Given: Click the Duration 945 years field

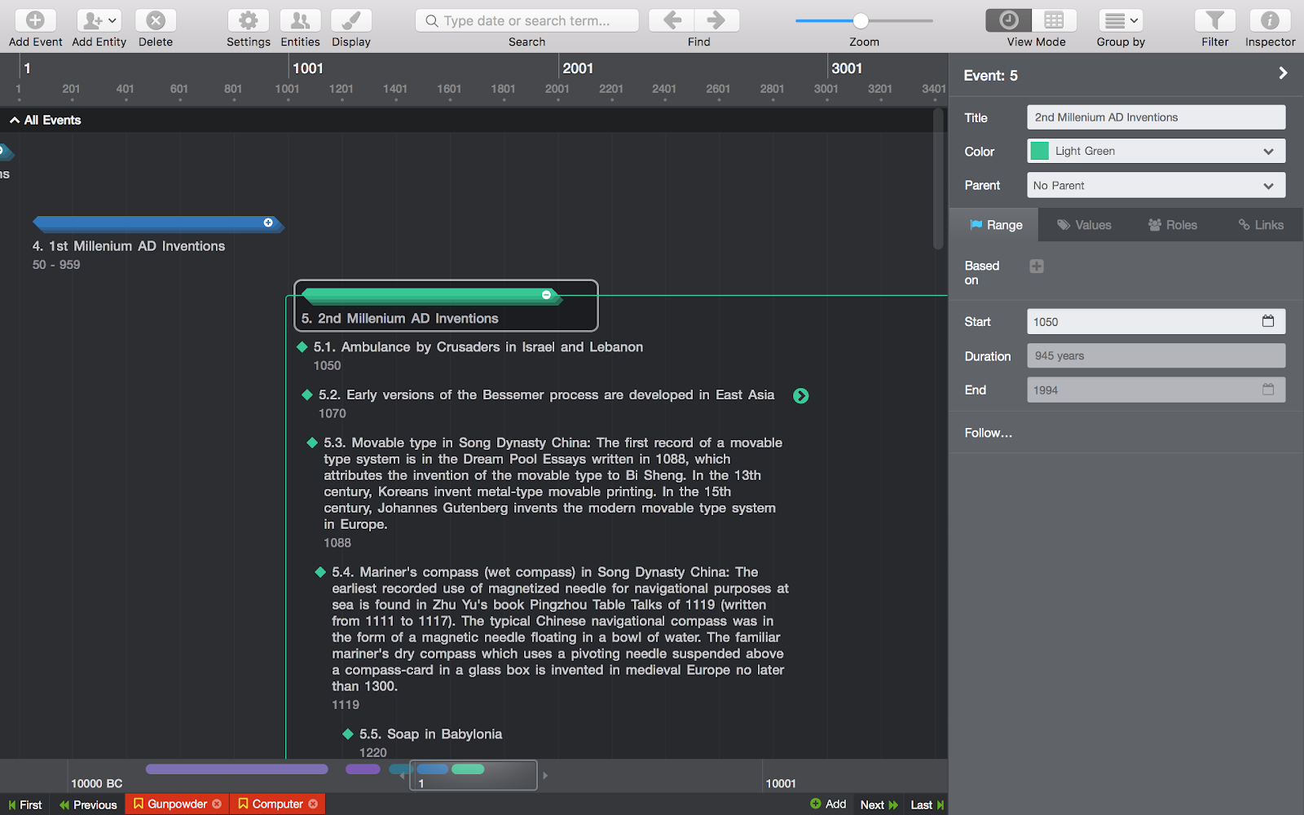Looking at the screenshot, I should coord(1156,356).
